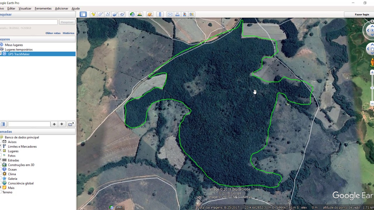Open the add folder dropdown in the places panel
This screenshot has width=374, height=210.
tap(71, 124)
